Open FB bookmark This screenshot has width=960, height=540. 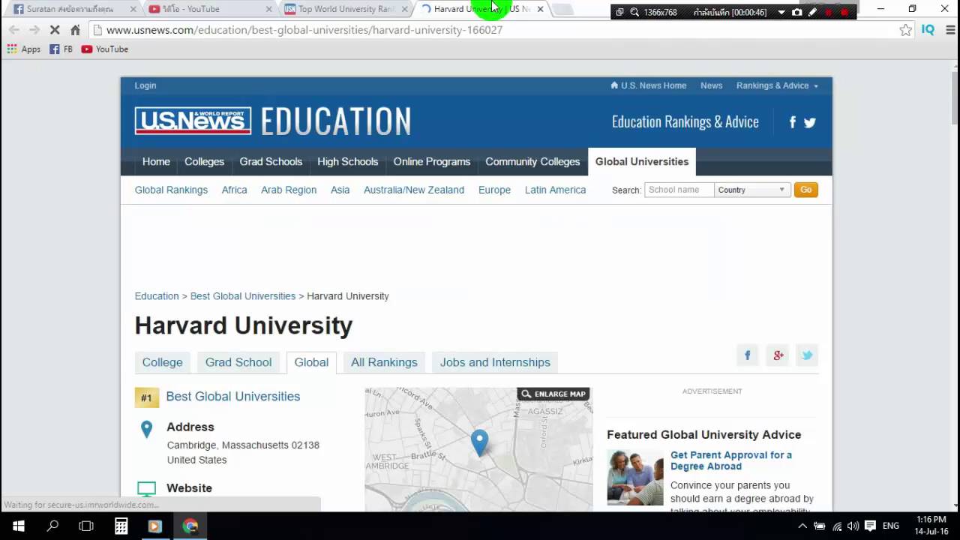point(61,49)
